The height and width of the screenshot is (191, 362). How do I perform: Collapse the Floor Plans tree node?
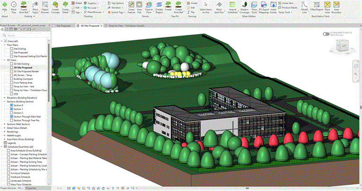pos(5,45)
